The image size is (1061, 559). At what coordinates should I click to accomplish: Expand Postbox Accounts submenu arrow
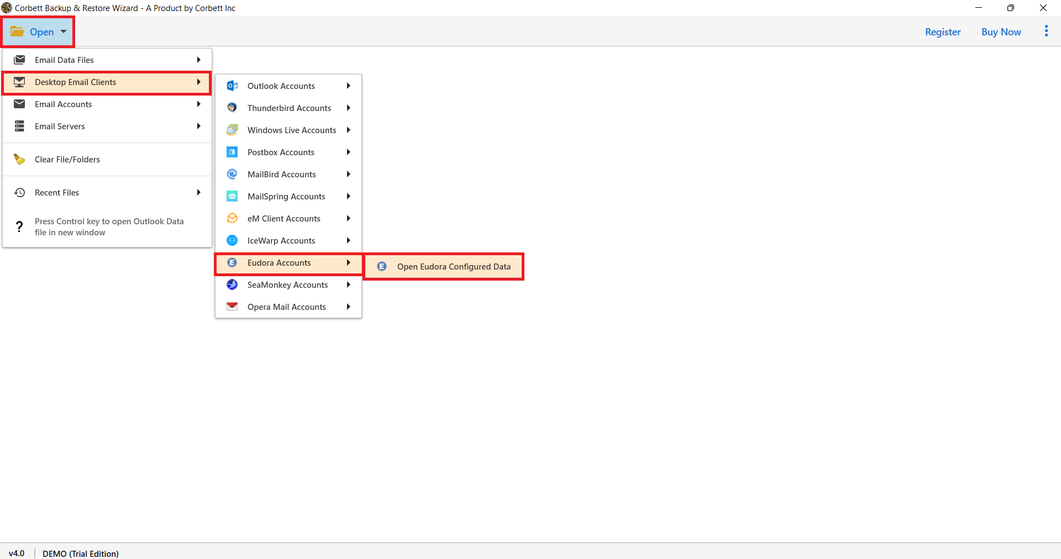click(x=349, y=152)
